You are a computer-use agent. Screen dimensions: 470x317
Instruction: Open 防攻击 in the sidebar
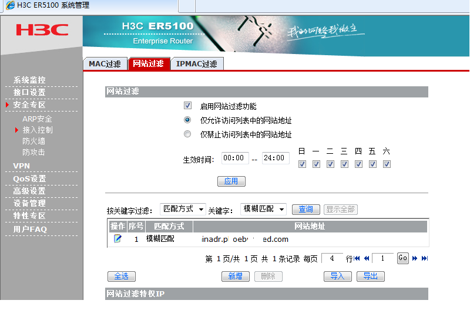pyautogui.click(x=33, y=152)
